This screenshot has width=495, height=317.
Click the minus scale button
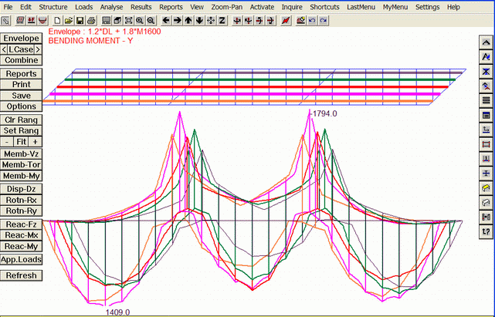pyautogui.click(x=7, y=142)
